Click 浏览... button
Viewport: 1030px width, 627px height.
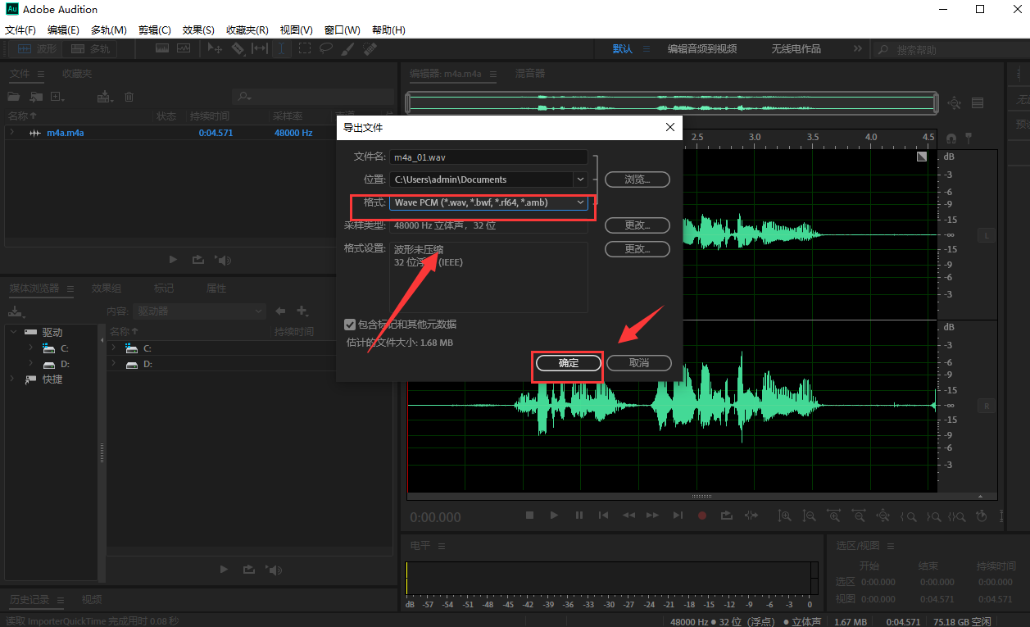[638, 179]
